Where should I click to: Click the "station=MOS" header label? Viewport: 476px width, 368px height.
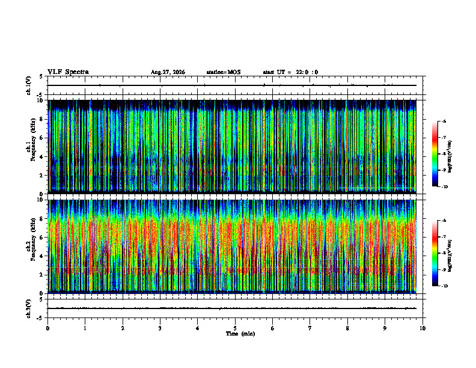224,72
